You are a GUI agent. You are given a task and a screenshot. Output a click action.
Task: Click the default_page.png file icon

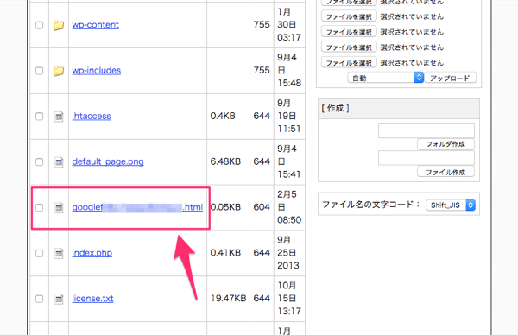click(x=59, y=161)
